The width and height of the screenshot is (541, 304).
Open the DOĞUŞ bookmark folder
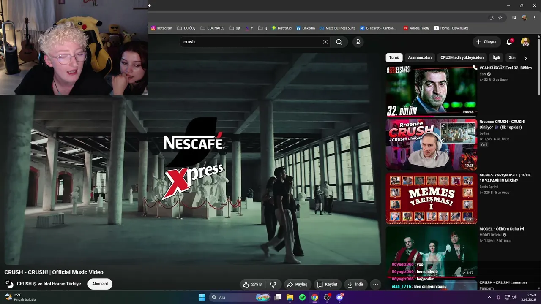(186, 28)
